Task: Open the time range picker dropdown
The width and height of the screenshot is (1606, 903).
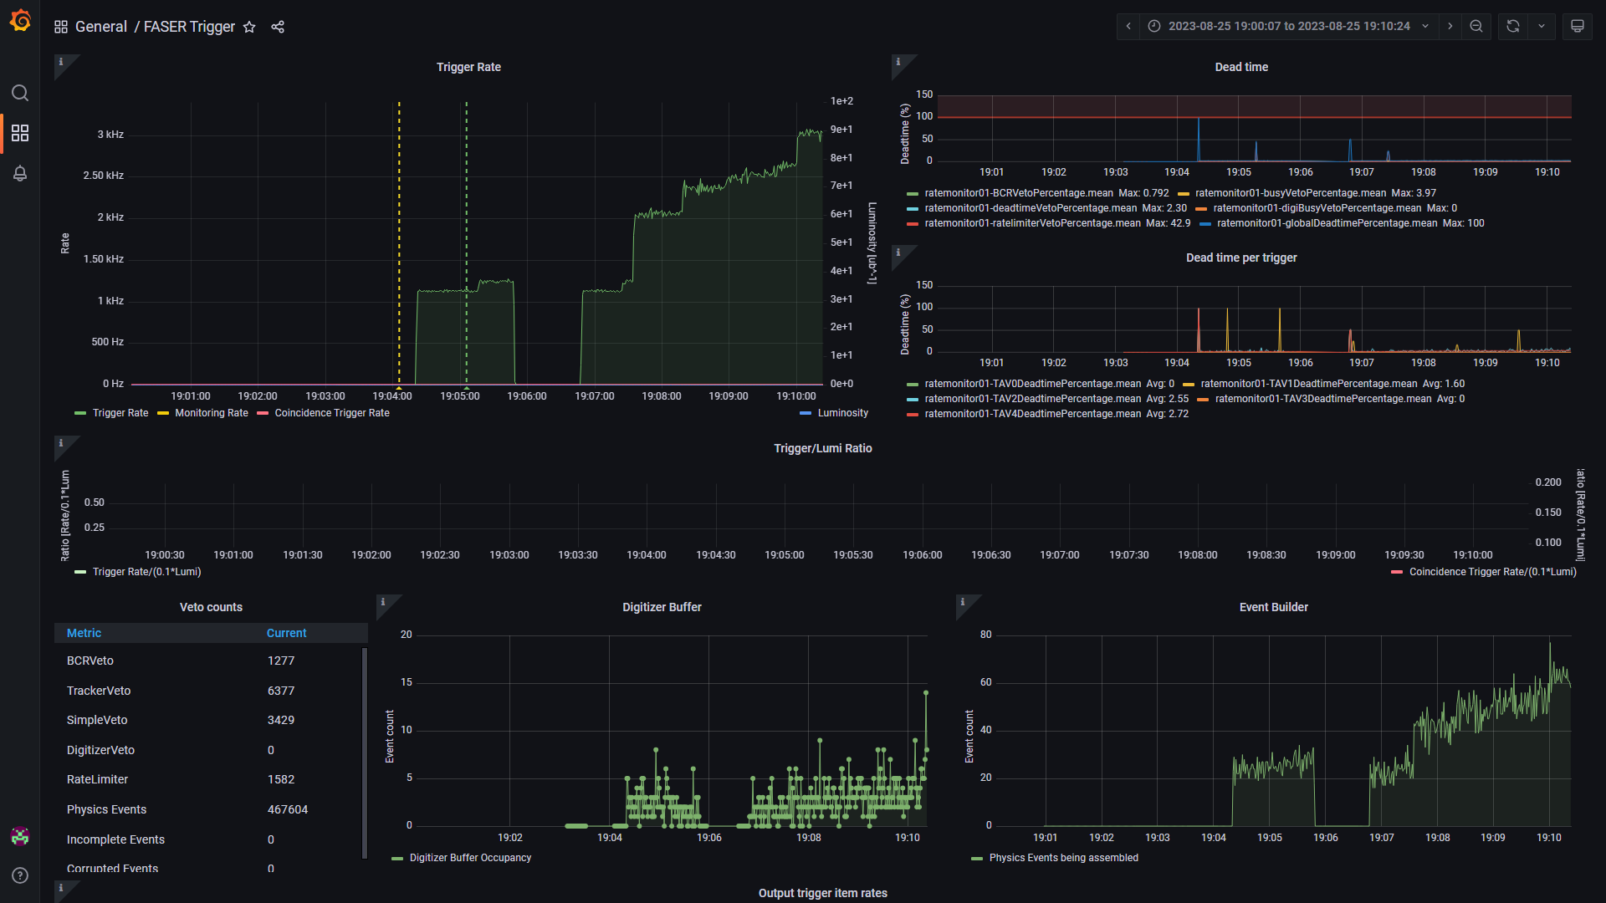Action: [x=1424, y=26]
